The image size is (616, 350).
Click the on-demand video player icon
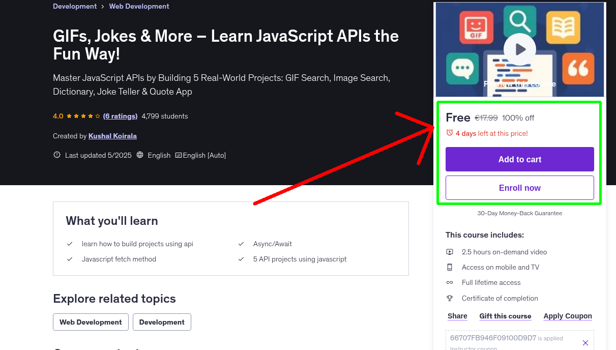pos(449,251)
